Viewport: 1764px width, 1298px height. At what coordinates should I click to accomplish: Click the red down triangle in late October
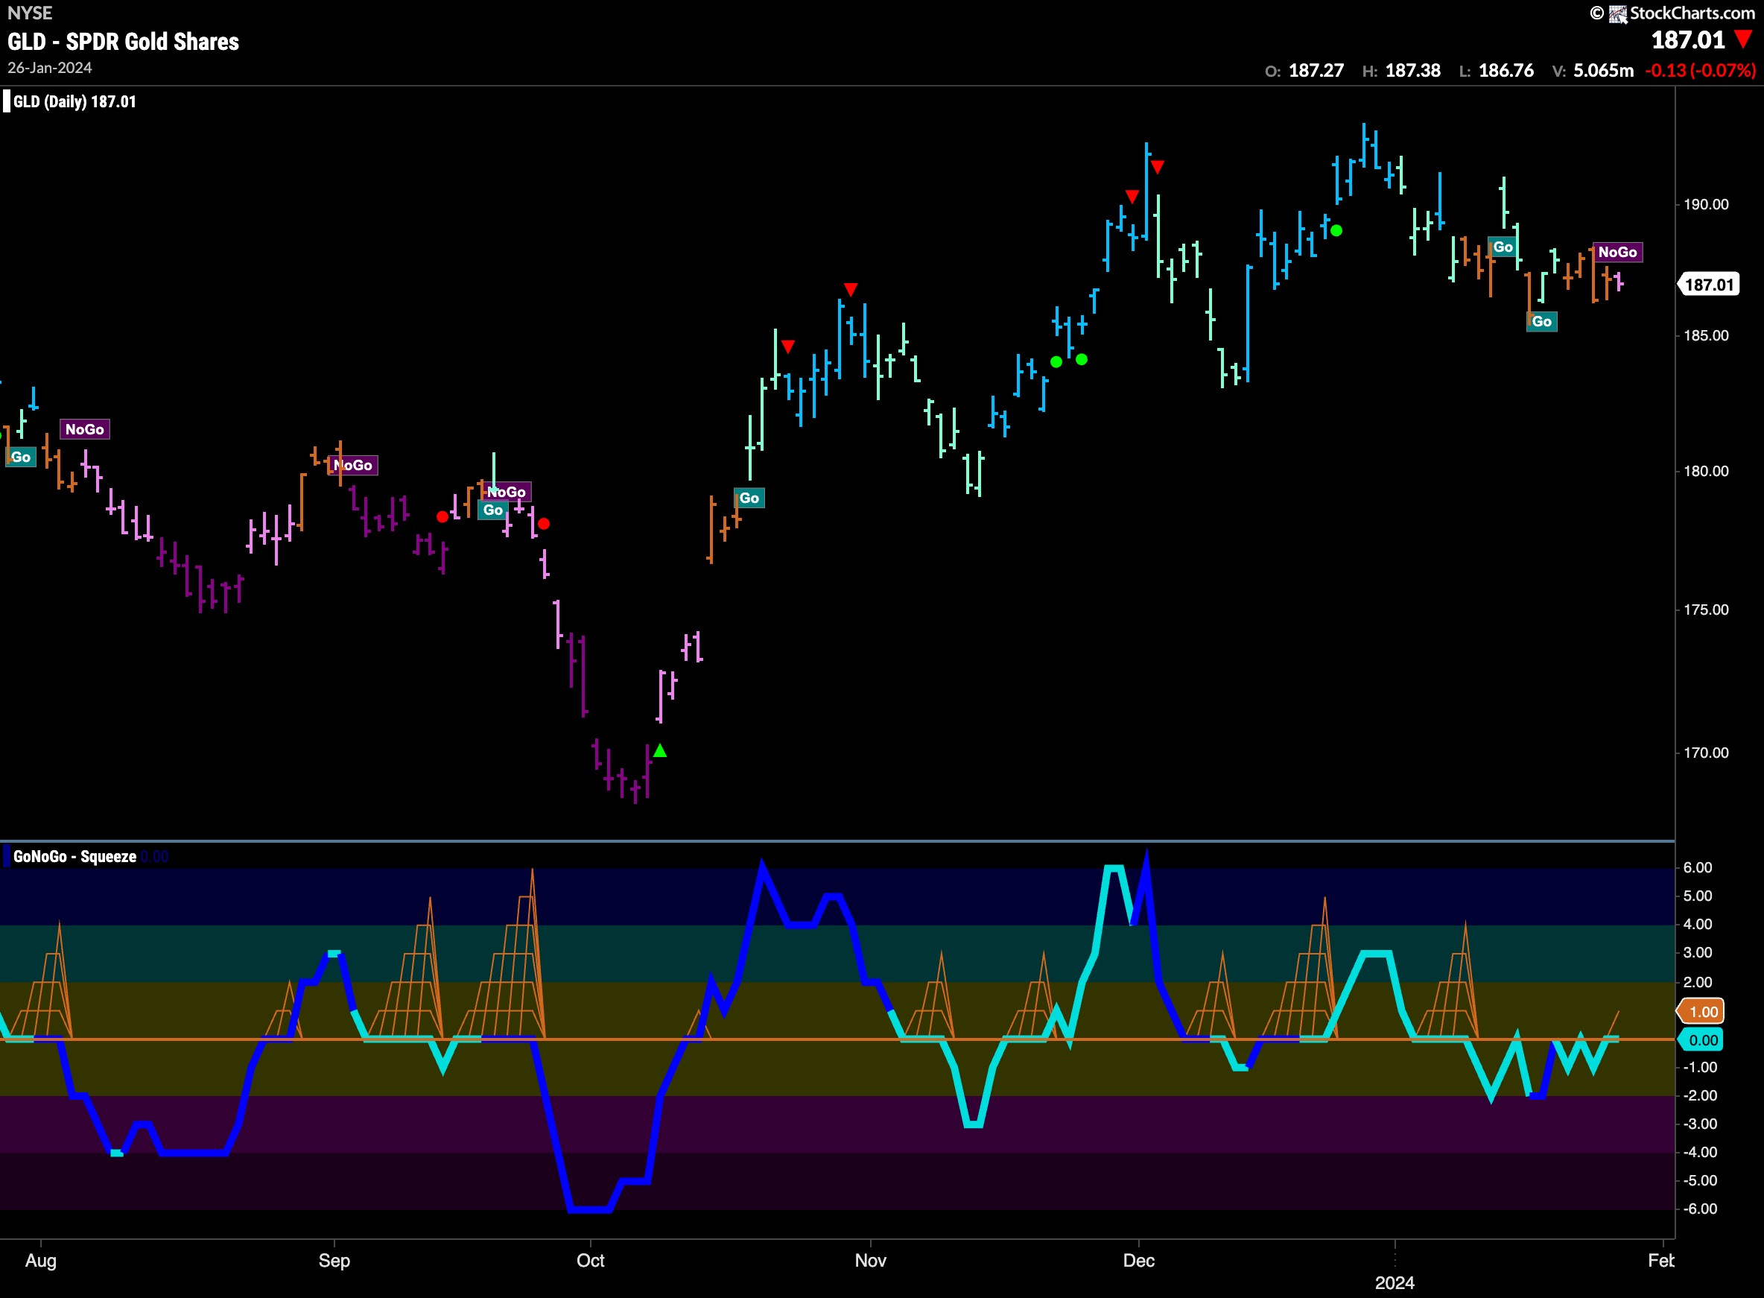pyautogui.click(x=851, y=289)
